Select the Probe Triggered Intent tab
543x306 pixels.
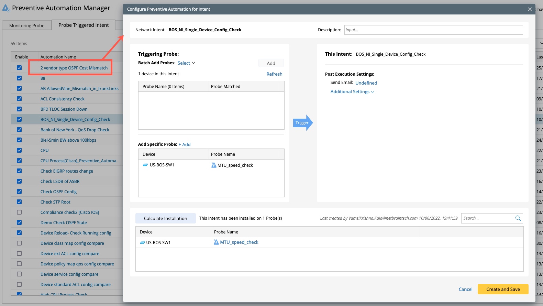tap(84, 25)
